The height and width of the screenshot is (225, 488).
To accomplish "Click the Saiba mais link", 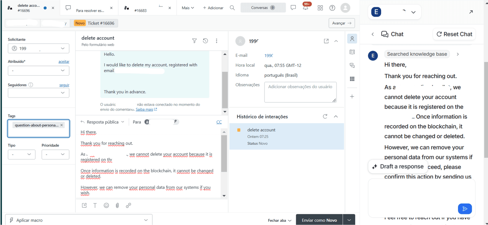I will click(144, 109).
